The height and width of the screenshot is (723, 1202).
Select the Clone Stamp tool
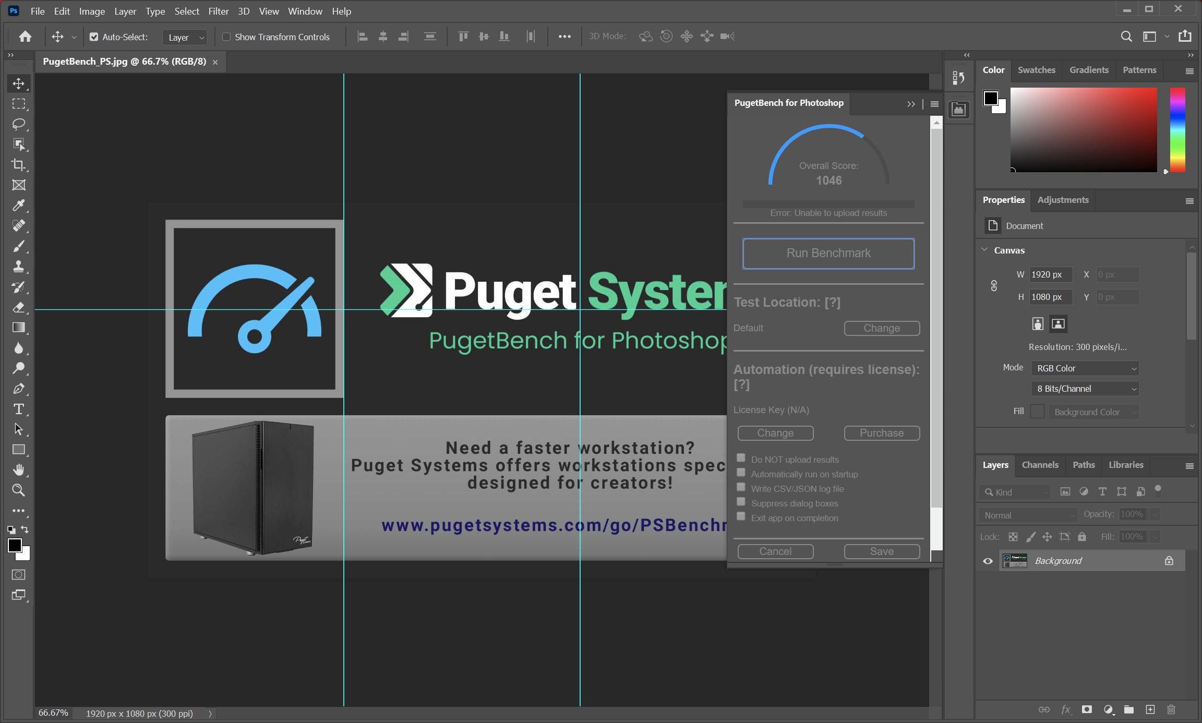coord(19,267)
